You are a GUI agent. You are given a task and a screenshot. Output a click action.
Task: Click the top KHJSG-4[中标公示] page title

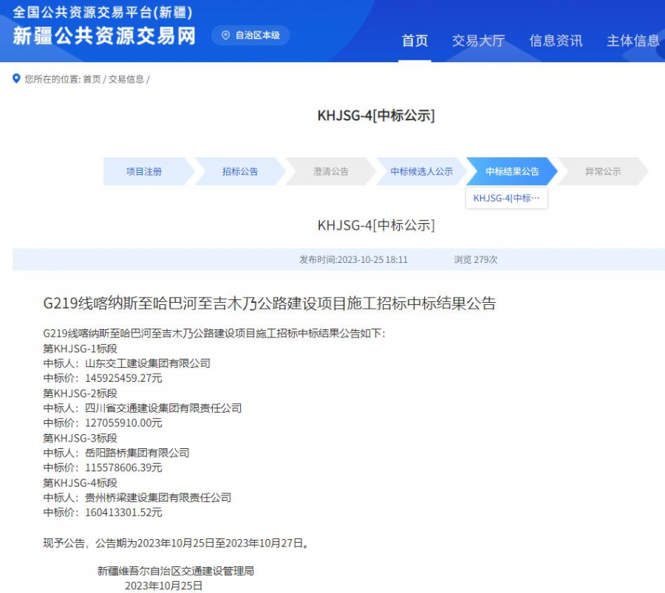[x=376, y=115]
